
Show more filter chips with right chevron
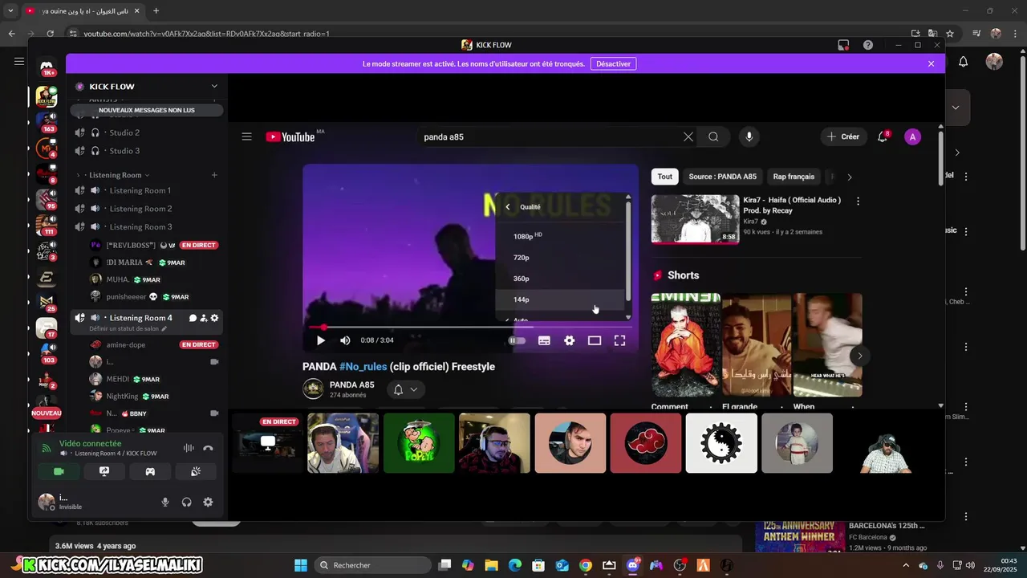tap(850, 177)
